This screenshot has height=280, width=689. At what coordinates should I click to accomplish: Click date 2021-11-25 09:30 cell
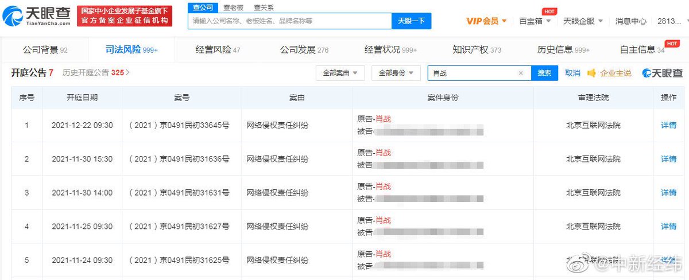82,227
